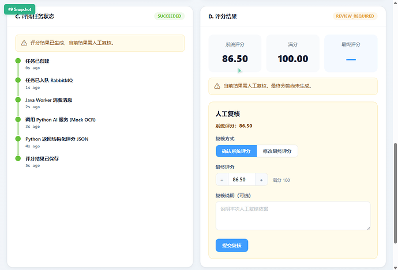The height and width of the screenshot is (270, 398).
Task: Click the Java Worker 消费消息 entry text
Action: [48, 100]
